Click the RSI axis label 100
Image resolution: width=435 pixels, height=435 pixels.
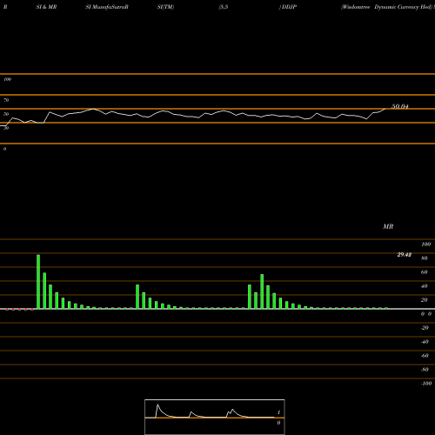[7, 79]
